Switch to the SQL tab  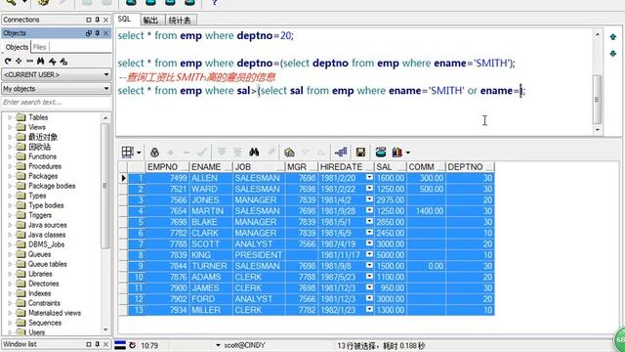(124, 20)
